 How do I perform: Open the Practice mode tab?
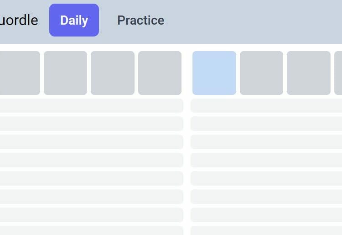click(x=141, y=20)
